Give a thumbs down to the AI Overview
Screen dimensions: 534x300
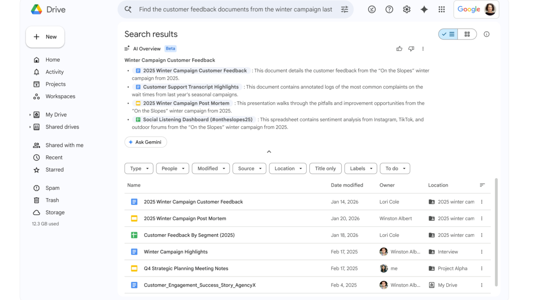tap(411, 48)
